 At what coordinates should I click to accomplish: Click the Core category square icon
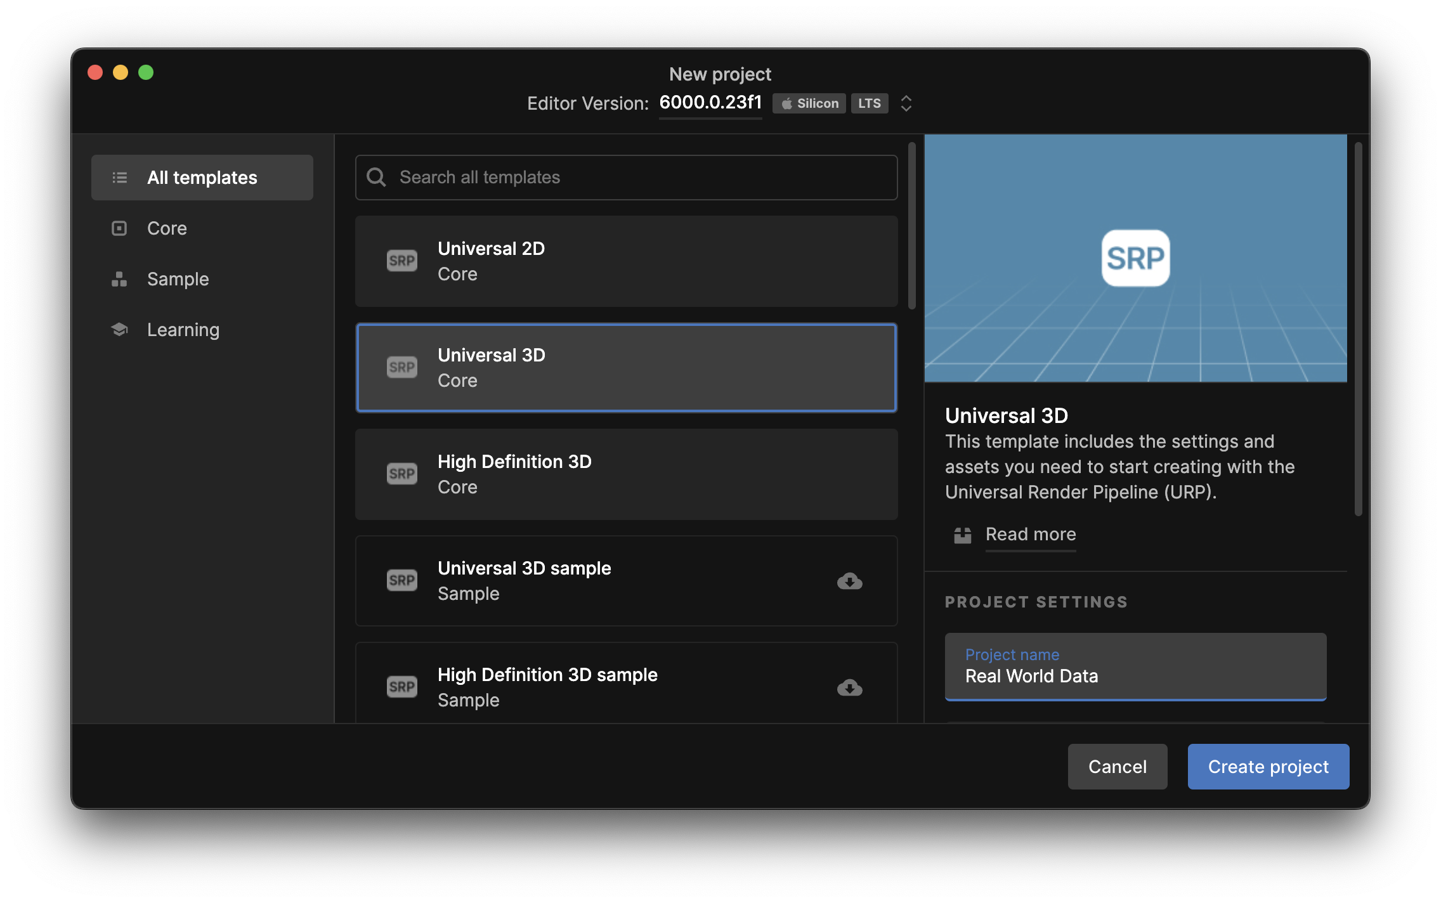coord(119,228)
